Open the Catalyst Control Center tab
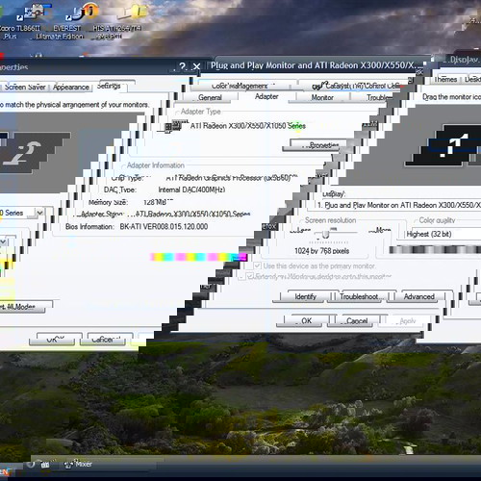481x481 pixels. [356, 86]
